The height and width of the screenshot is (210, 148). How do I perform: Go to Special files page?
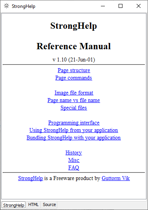click(74, 108)
